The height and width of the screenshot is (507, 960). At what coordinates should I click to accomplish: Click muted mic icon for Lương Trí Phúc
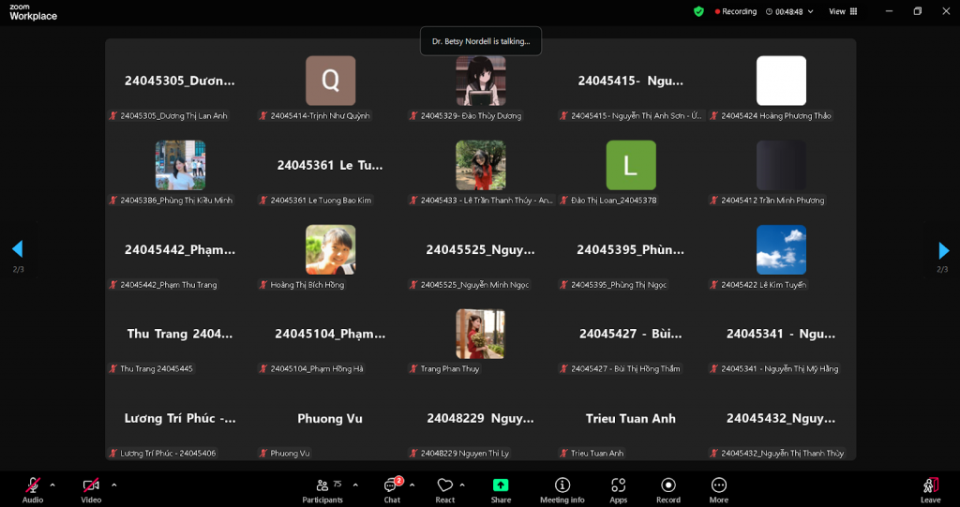(x=113, y=454)
